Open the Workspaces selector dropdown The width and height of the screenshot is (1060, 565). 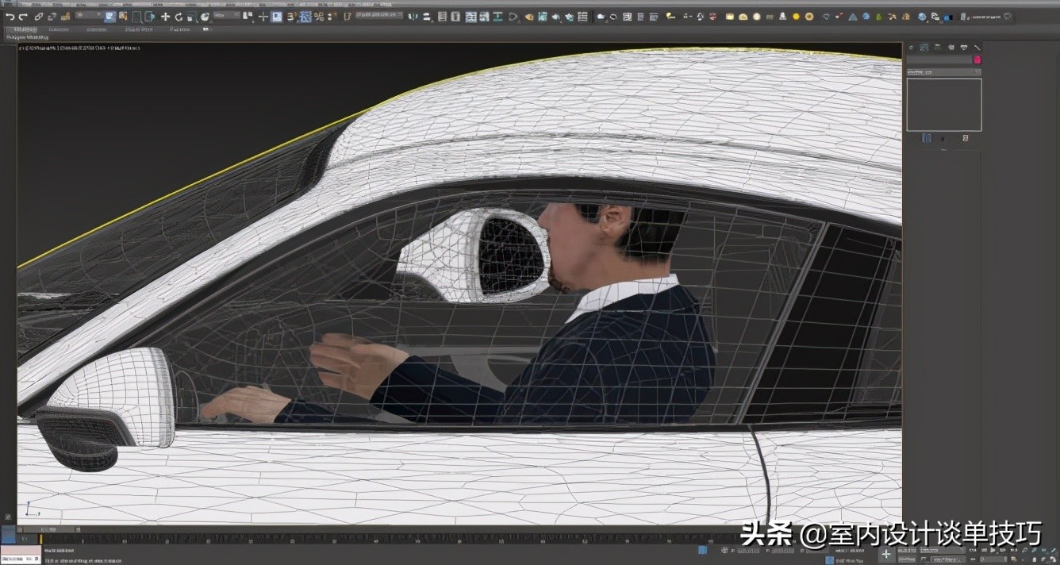pos(986,17)
